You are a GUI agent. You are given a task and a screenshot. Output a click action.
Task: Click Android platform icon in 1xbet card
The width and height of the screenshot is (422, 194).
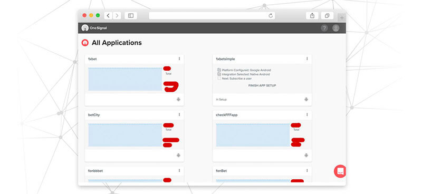pyautogui.click(x=178, y=99)
